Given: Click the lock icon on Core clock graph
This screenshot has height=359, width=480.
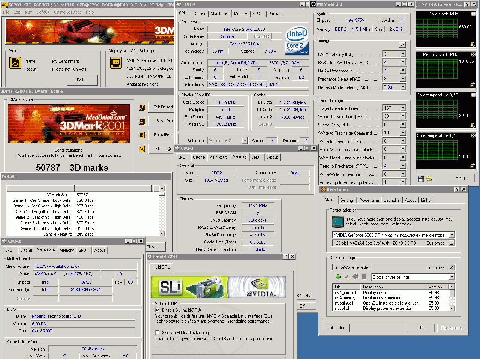Looking at the screenshot, I should 472,44.
